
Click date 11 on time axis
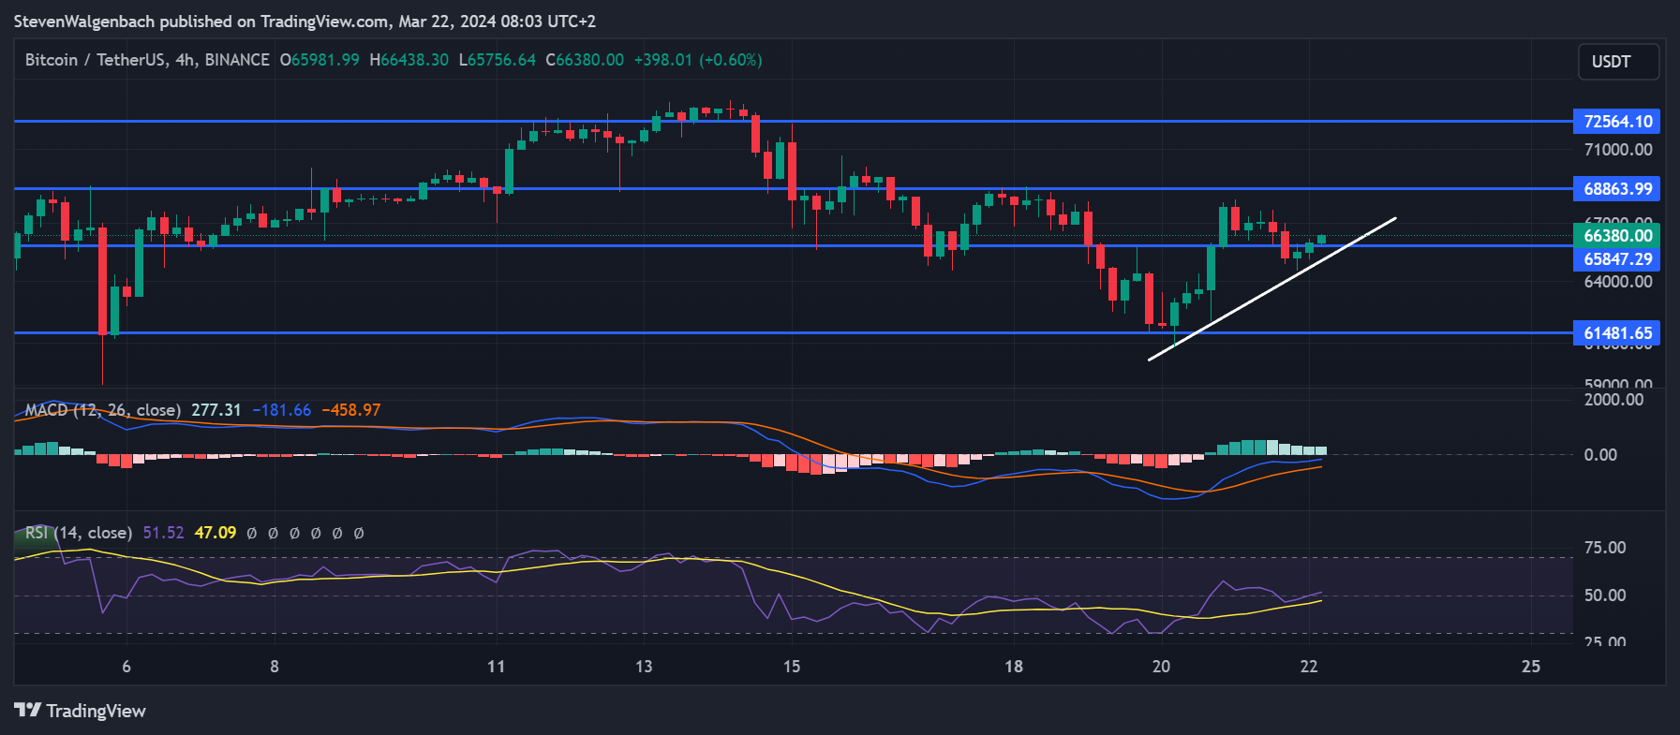click(497, 667)
